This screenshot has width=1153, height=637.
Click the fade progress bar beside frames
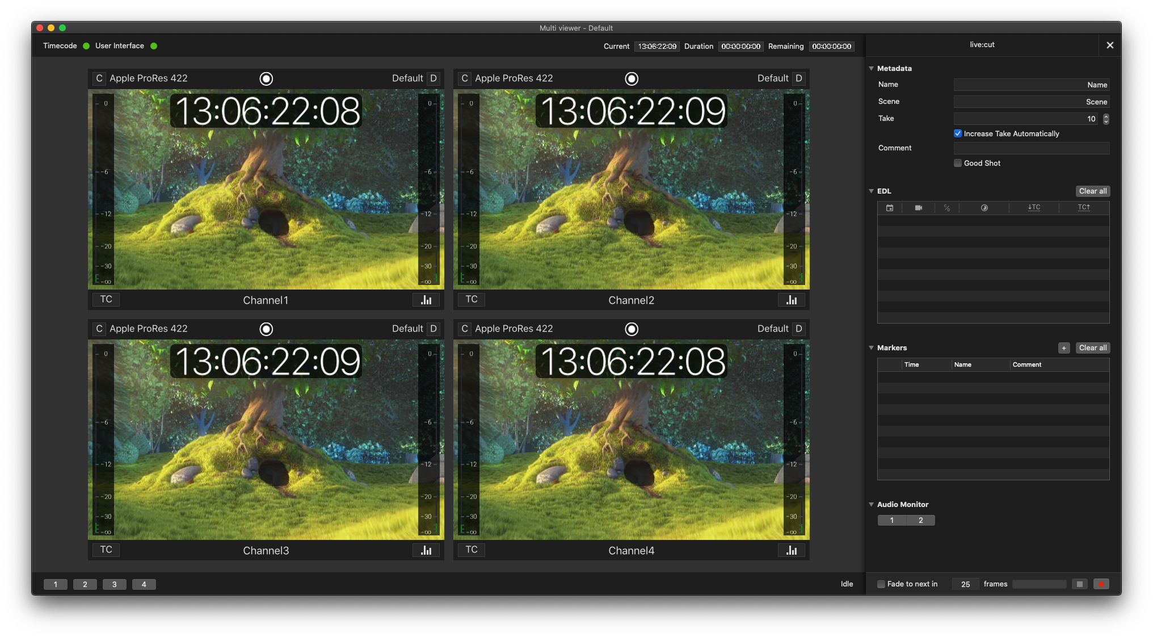click(1040, 584)
